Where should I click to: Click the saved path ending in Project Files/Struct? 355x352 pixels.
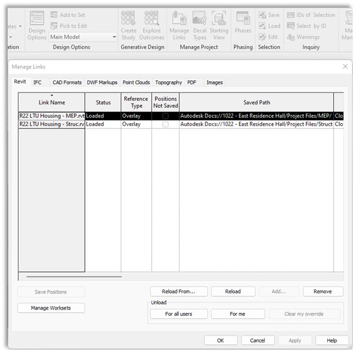click(x=256, y=124)
